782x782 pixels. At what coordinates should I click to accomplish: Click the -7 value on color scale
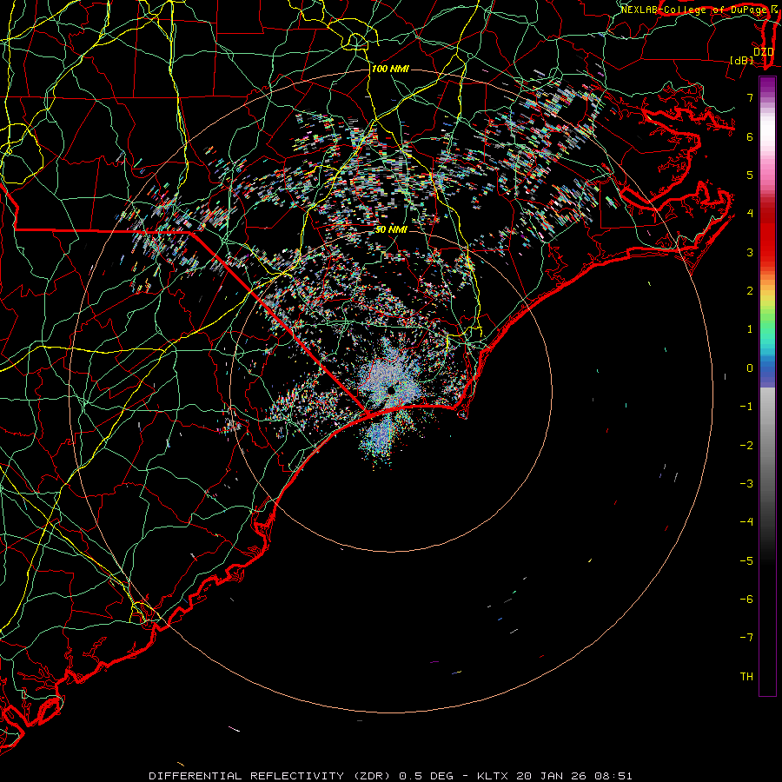click(746, 638)
